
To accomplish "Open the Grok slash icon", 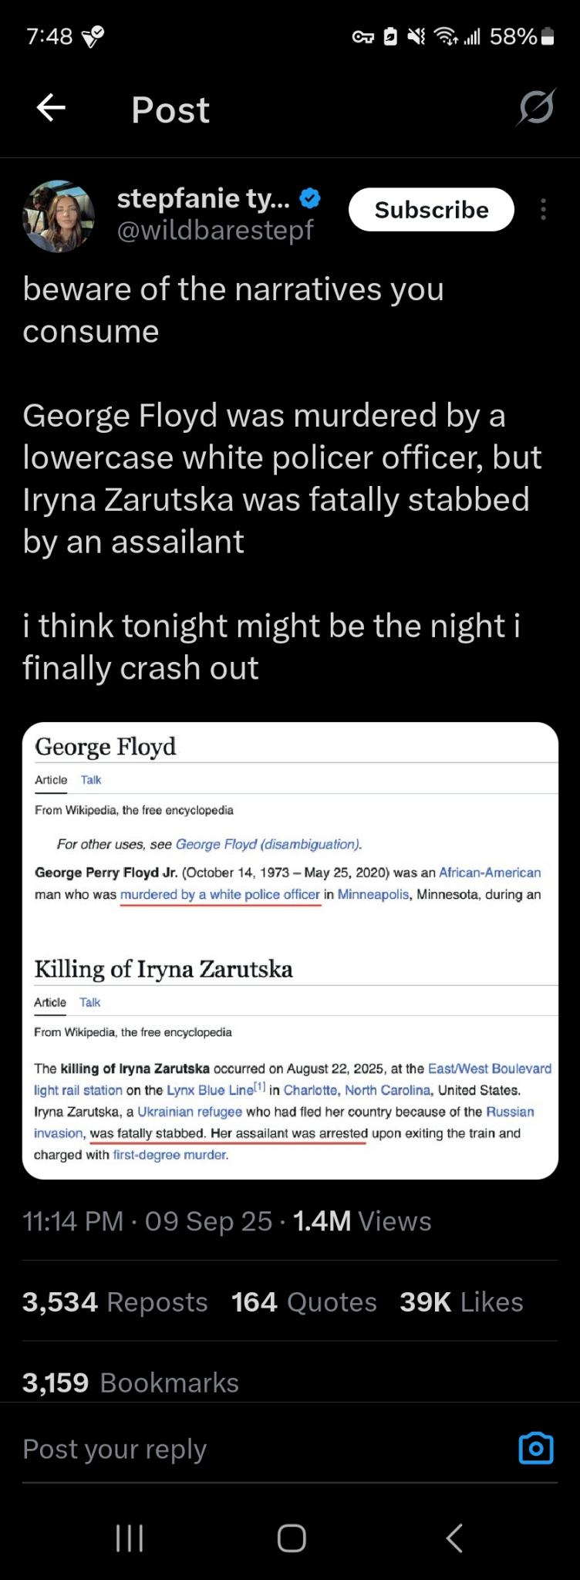I will [536, 107].
